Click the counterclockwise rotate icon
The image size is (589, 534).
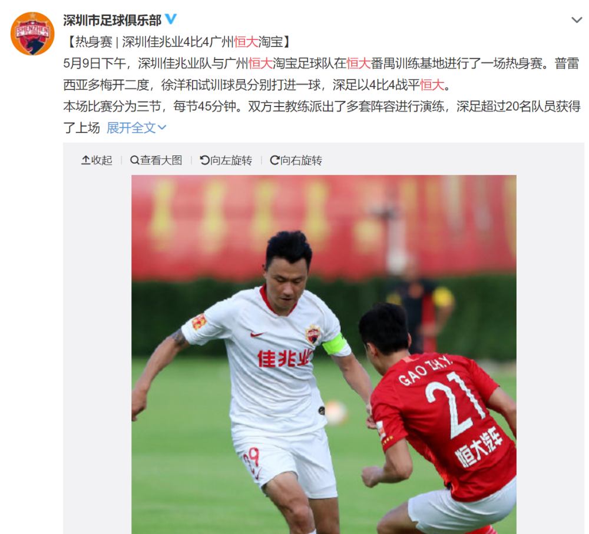205,160
